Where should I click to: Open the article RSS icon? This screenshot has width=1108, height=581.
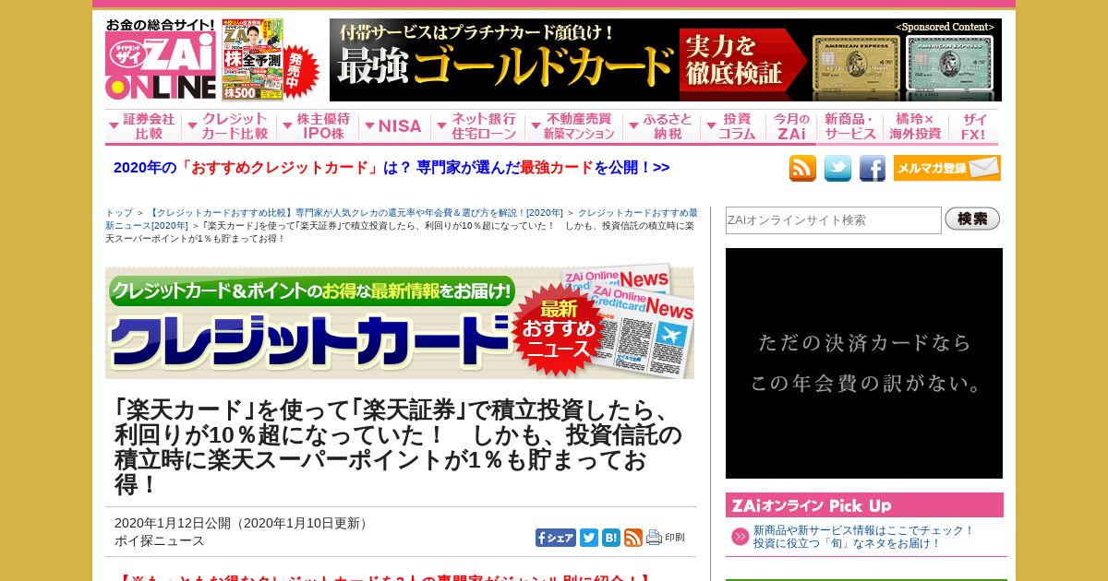pyautogui.click(x=633, y=538)
